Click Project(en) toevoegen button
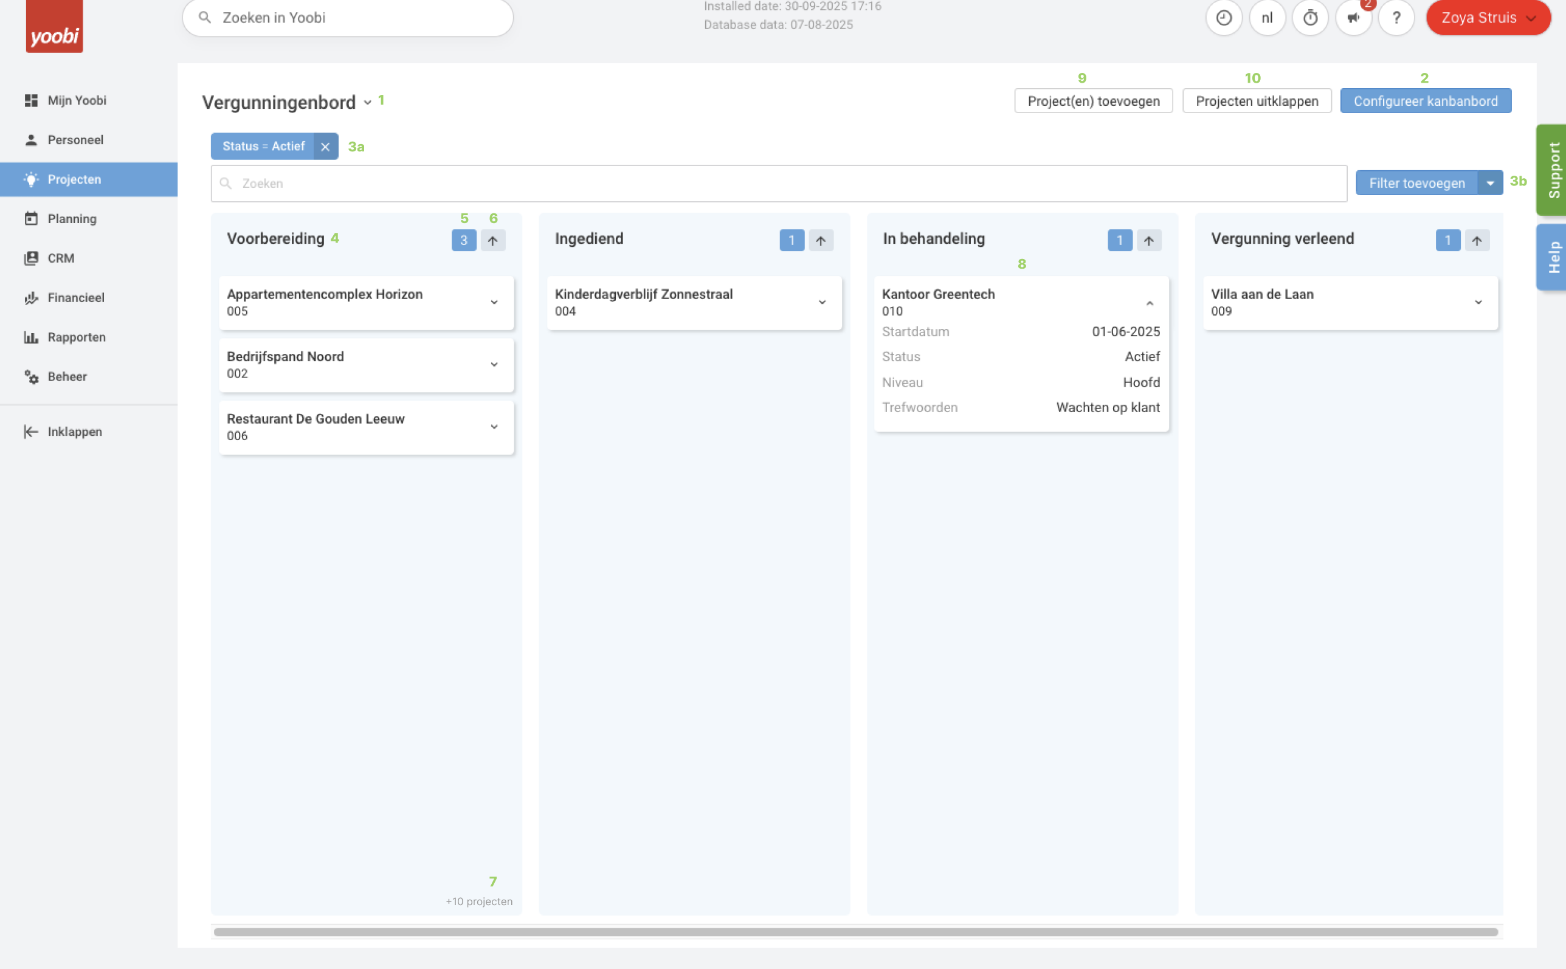The height and width of the screenshot is (969, 1566). [x=1093, y=102]
